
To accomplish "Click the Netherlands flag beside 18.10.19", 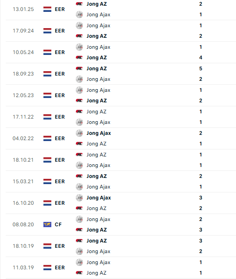I will coord(47,246).
